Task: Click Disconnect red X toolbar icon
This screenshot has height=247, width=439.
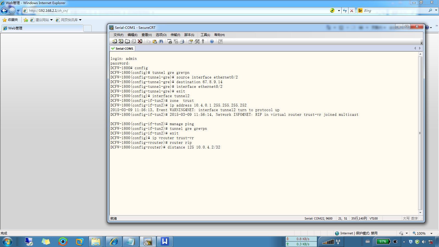Action: point(140,41)
